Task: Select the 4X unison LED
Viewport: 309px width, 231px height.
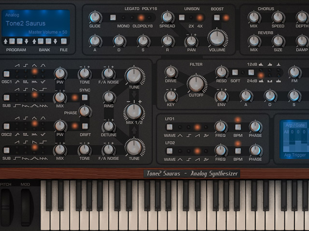Action: 199,18
